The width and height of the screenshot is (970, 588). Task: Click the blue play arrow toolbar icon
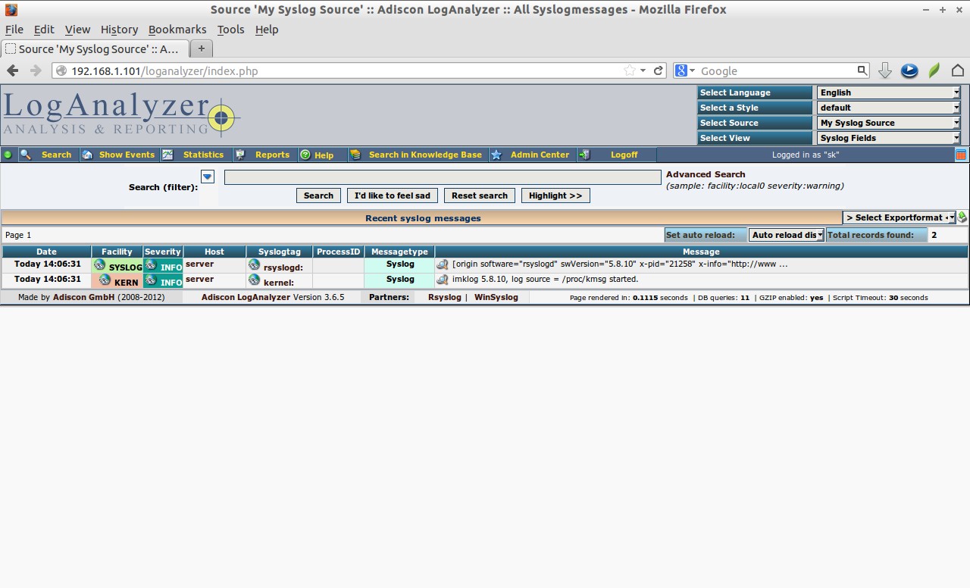tap(909, 70)
